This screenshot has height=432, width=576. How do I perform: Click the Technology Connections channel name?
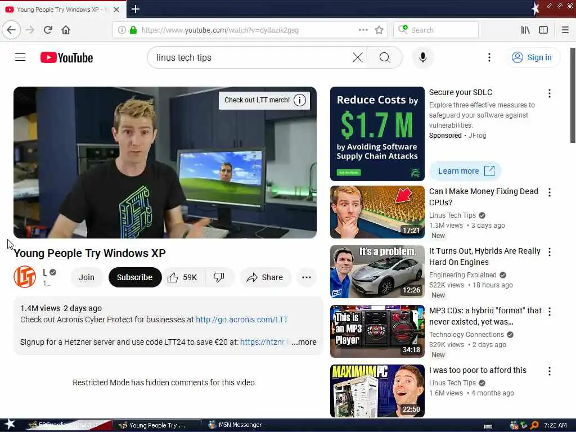click(466, 334)
